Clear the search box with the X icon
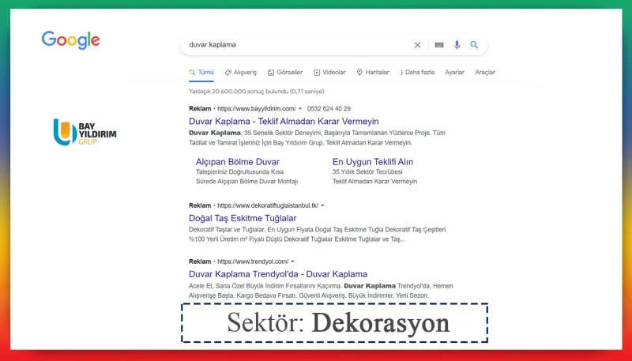Viewport: 632px width, 361px height. click(418, 45)
